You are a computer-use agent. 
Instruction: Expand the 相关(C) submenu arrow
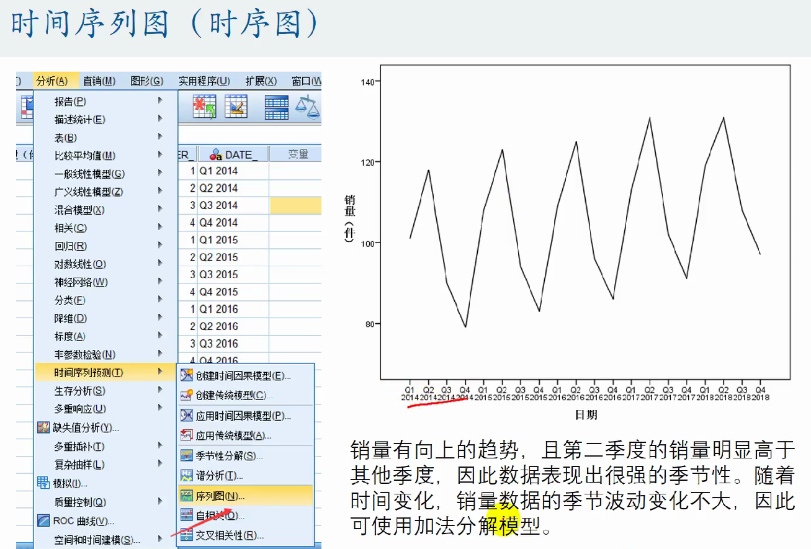(x=161, y=227)
